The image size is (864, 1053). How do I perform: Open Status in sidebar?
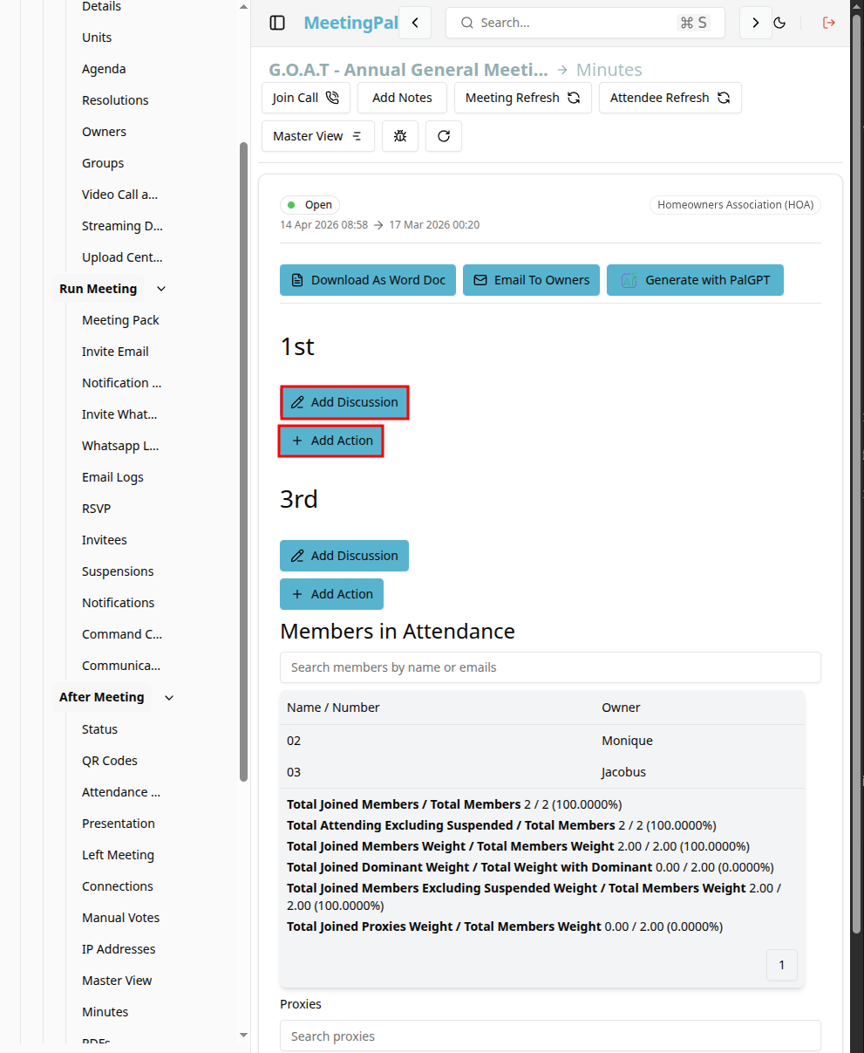(x=99, y=729)
